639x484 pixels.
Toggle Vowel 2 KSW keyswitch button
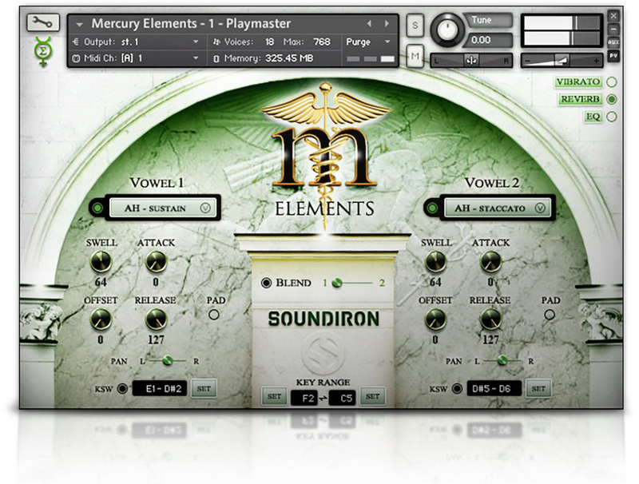[x=457, y=388]
